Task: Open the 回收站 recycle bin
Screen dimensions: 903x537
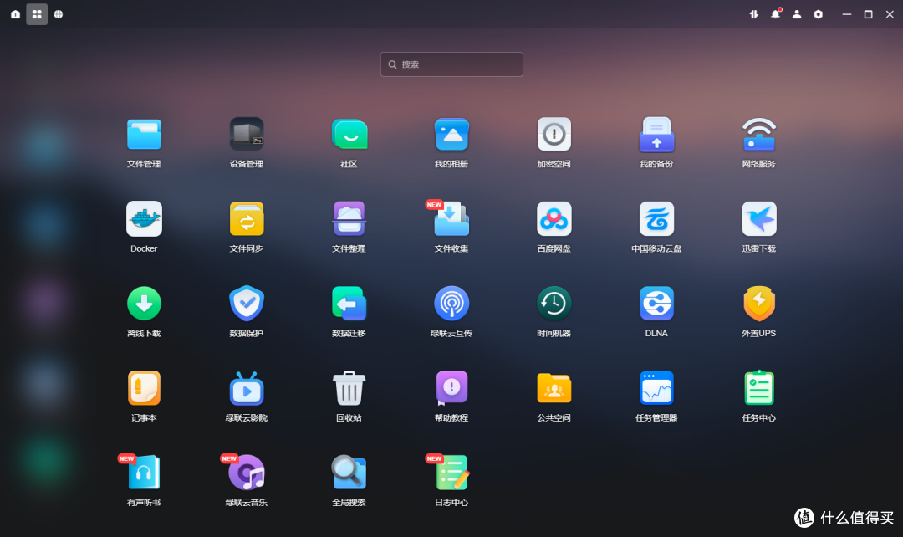Action: tap(349, 388)
